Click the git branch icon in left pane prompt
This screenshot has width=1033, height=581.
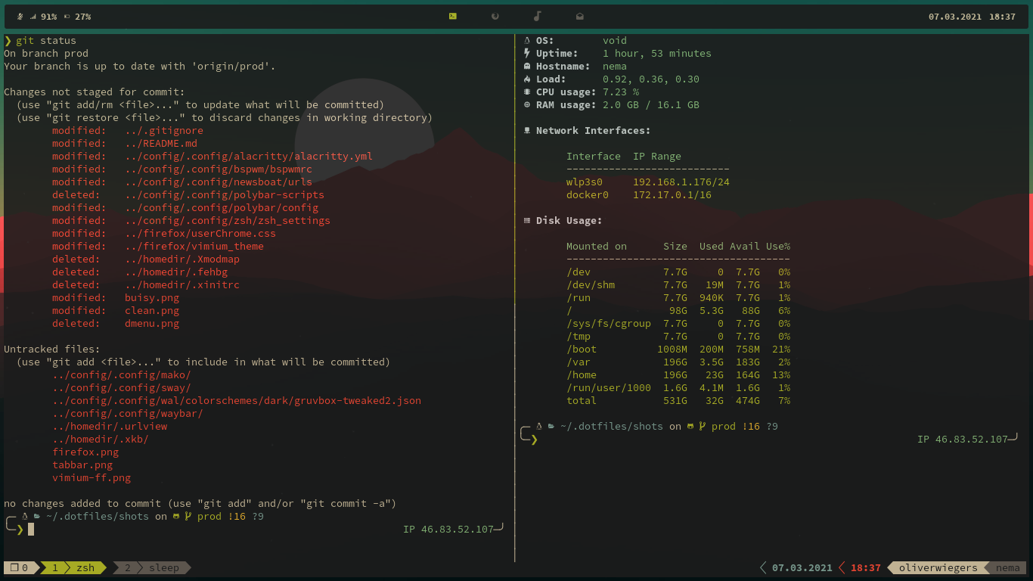[x=188, y=517]
